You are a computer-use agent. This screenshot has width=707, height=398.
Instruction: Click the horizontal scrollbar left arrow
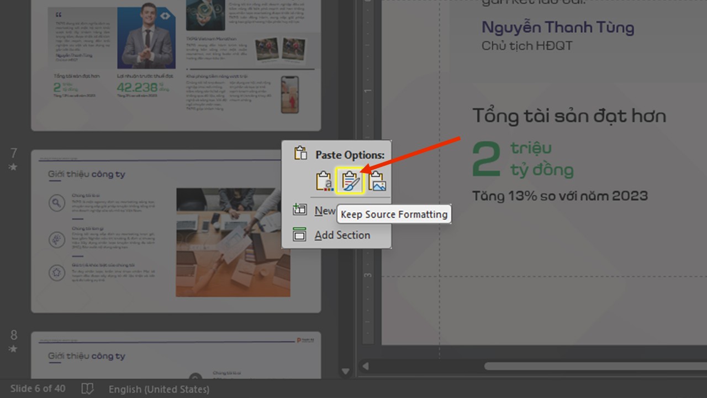[366, 366]
